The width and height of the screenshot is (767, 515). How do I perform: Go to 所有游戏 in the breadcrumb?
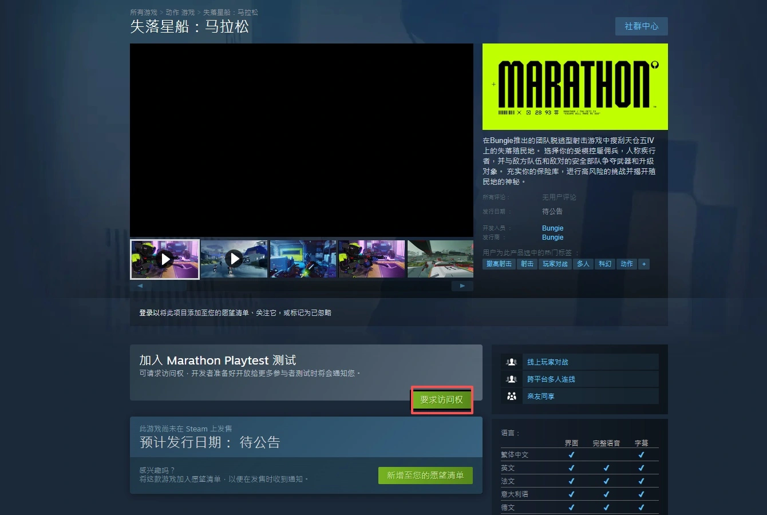(143, 13)
